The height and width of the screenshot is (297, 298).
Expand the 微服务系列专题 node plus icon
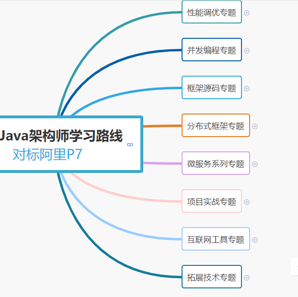[x=255, y=164]
